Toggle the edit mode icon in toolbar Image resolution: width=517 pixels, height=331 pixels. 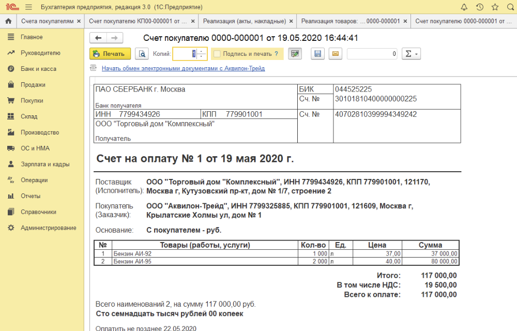295,54
